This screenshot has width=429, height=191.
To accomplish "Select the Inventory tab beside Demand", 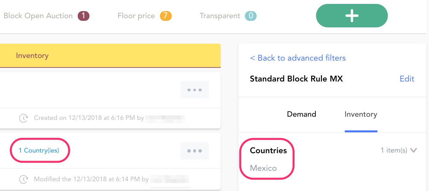I will 361,114.
